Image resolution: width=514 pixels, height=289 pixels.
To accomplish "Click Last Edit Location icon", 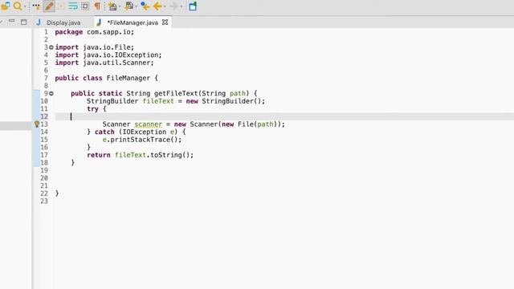I will coord(145,6).
